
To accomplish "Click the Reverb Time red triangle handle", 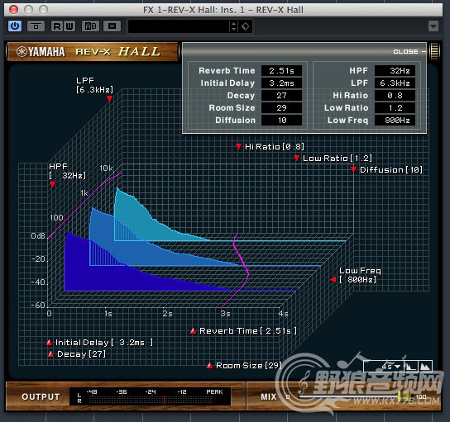I will coord(193,331).
